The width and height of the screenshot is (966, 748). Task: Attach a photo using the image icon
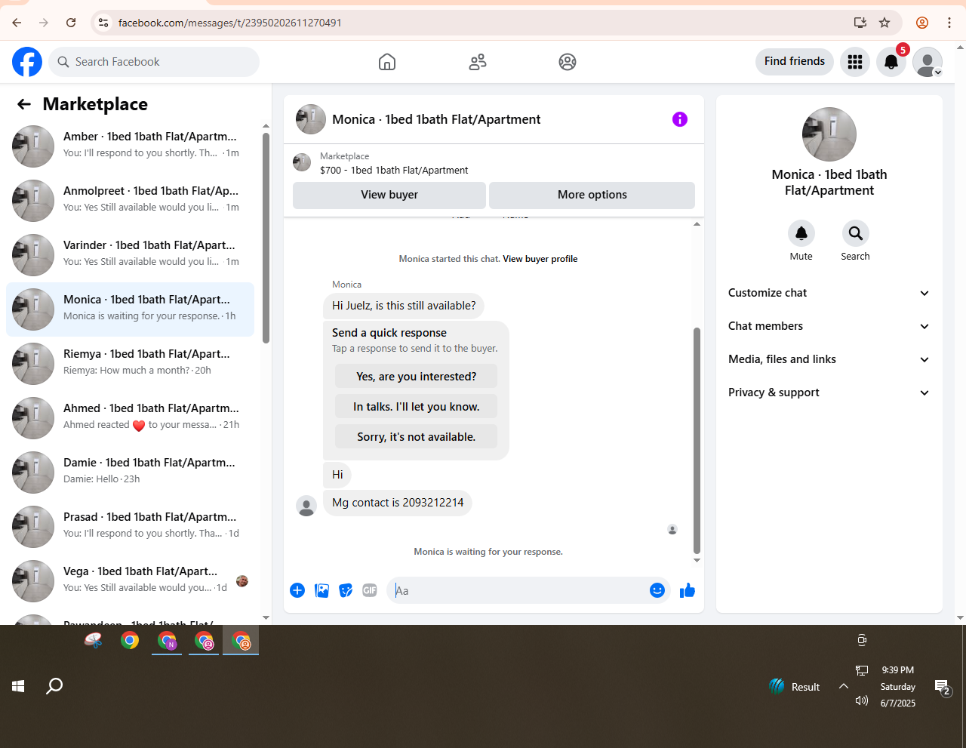pyautogui.click(x=321, y=590)
